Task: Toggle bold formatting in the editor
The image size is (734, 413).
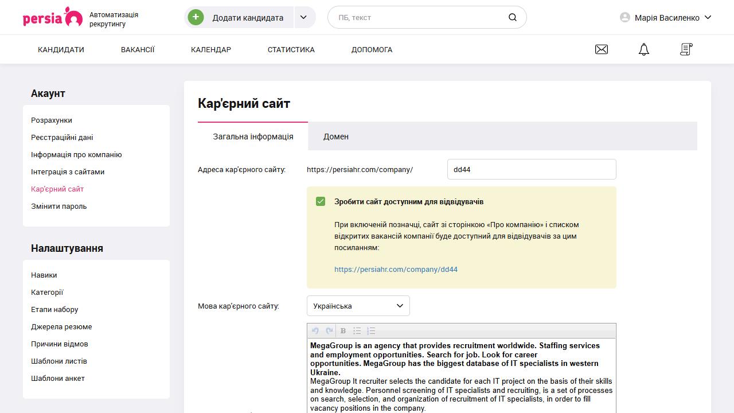Action: tap(342, 330)
